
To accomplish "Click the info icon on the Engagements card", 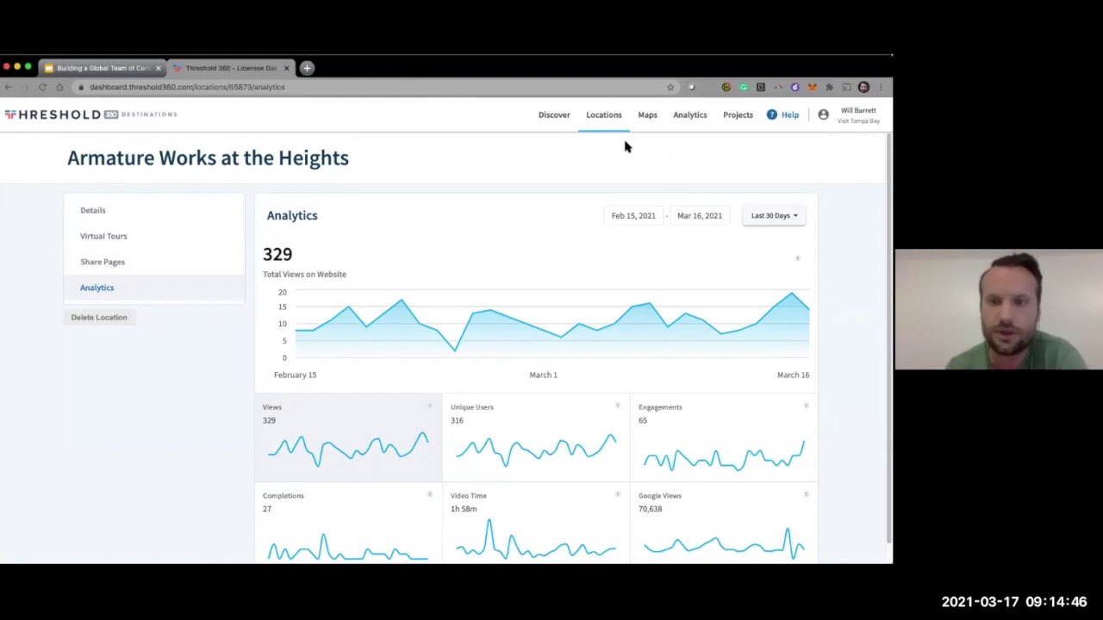I will pyautogui.click(x=806, y=406).
